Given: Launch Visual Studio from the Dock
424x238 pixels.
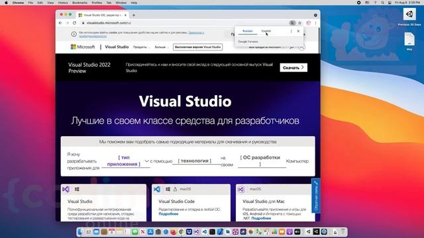Looking at the screenshot, I should pyautogui.click(x=197, y=232).
